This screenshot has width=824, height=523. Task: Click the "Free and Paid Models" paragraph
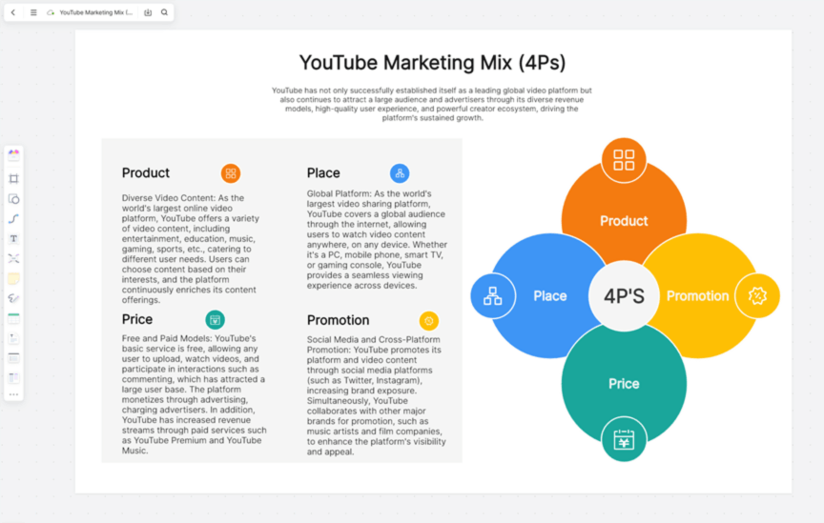point(195,394)
